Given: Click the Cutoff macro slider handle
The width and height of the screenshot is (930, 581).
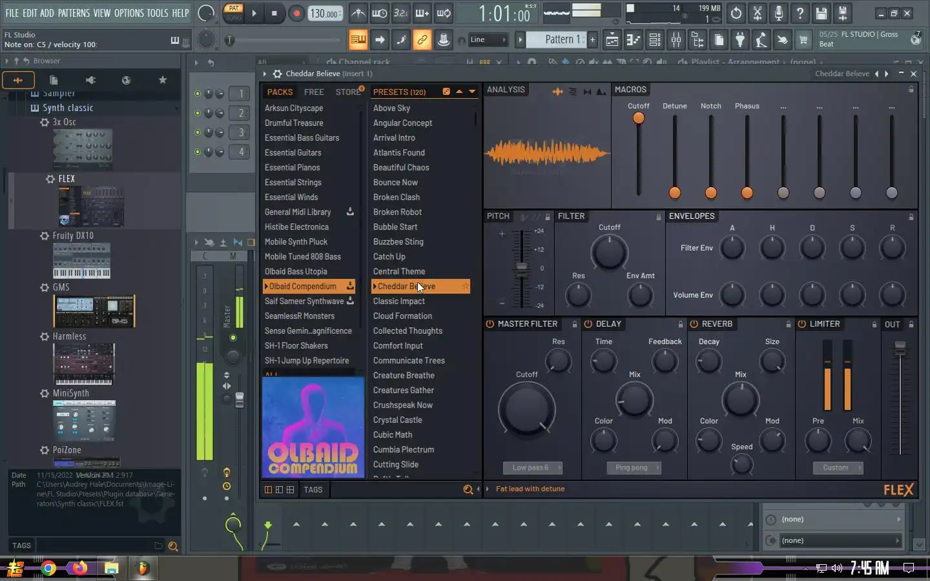Looking at the screenshot, I should coord(639,118).
